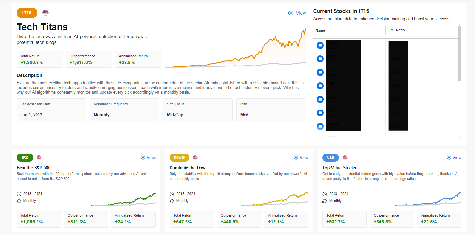
Task: Click Annualized Return +24.1% on SP20 card
Action: [x=133, y=219]
